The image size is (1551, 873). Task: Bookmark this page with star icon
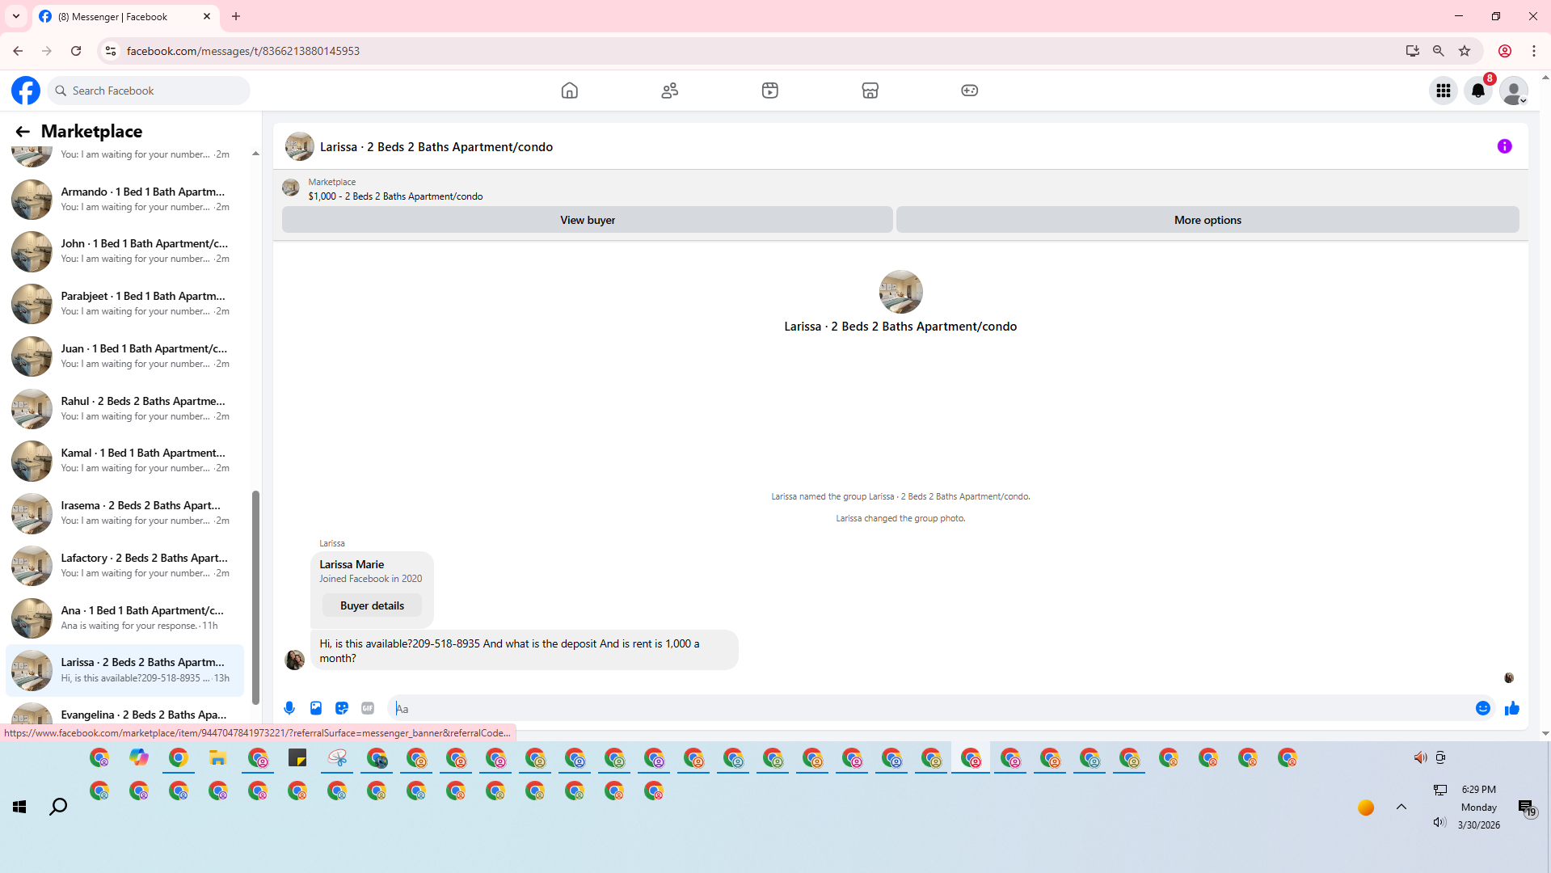coord(1465,51)
